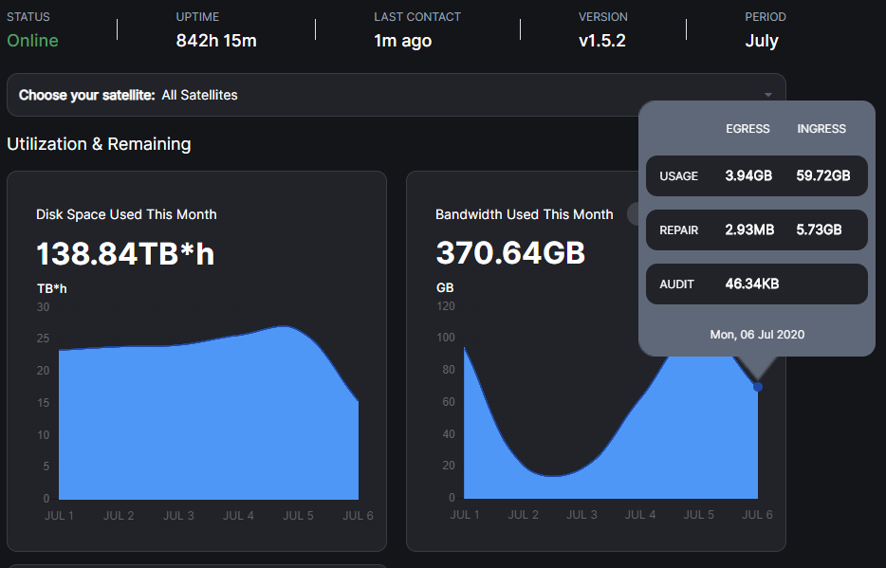Click the 138.84TB*h disk space total
This screenshot has height=568, width=886.
pyautogui.click(x=125, y=253)
